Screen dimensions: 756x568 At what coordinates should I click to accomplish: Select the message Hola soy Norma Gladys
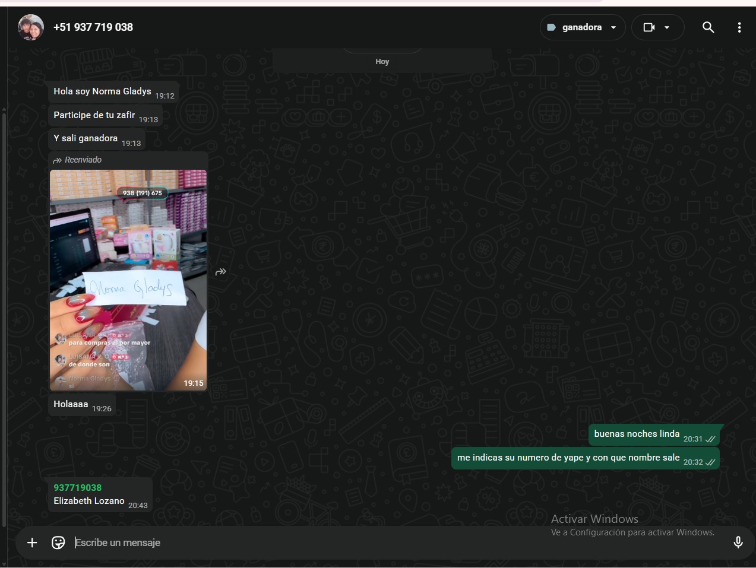click(x=102, y=91)
